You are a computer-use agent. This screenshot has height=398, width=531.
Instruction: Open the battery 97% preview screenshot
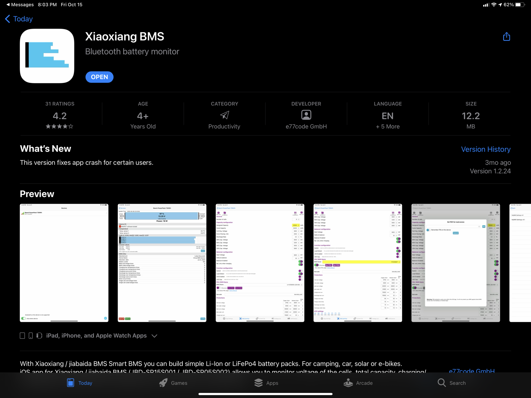click(x=162, y=263)
